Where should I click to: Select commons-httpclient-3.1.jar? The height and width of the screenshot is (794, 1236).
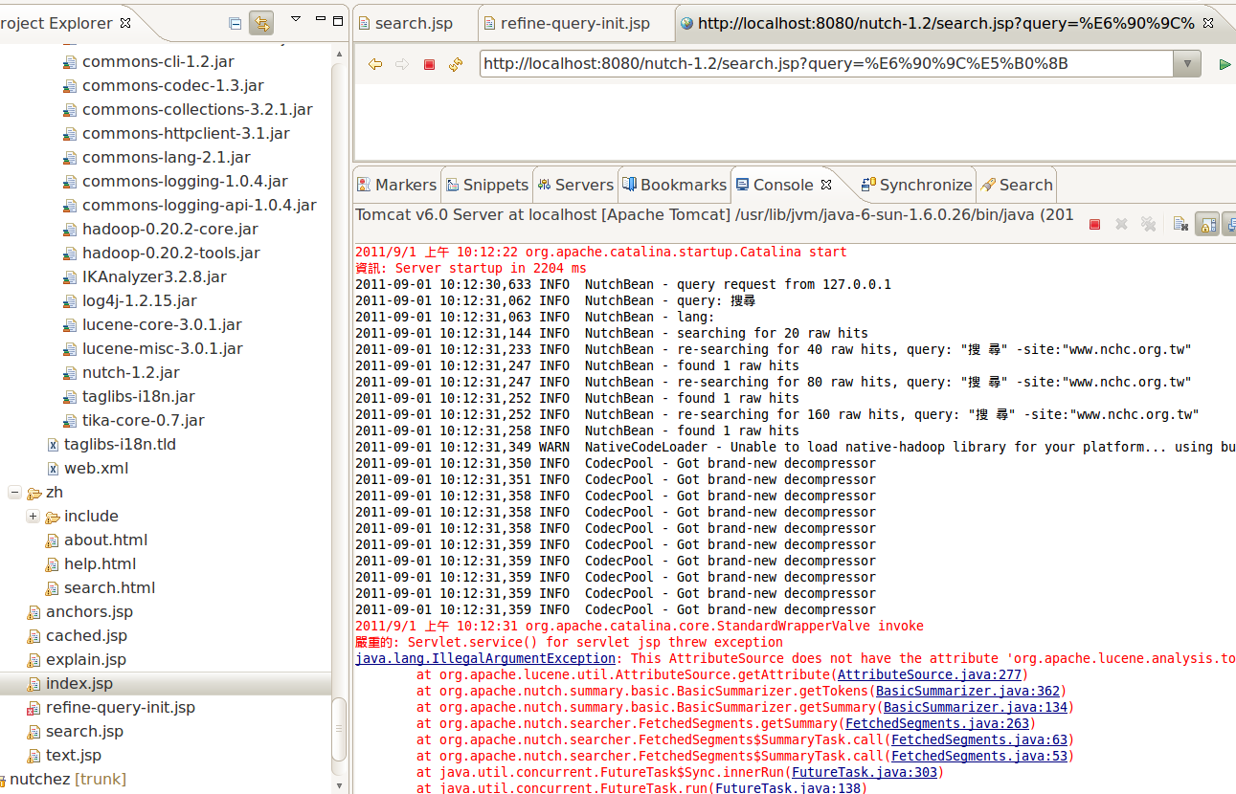coord(186,133)
